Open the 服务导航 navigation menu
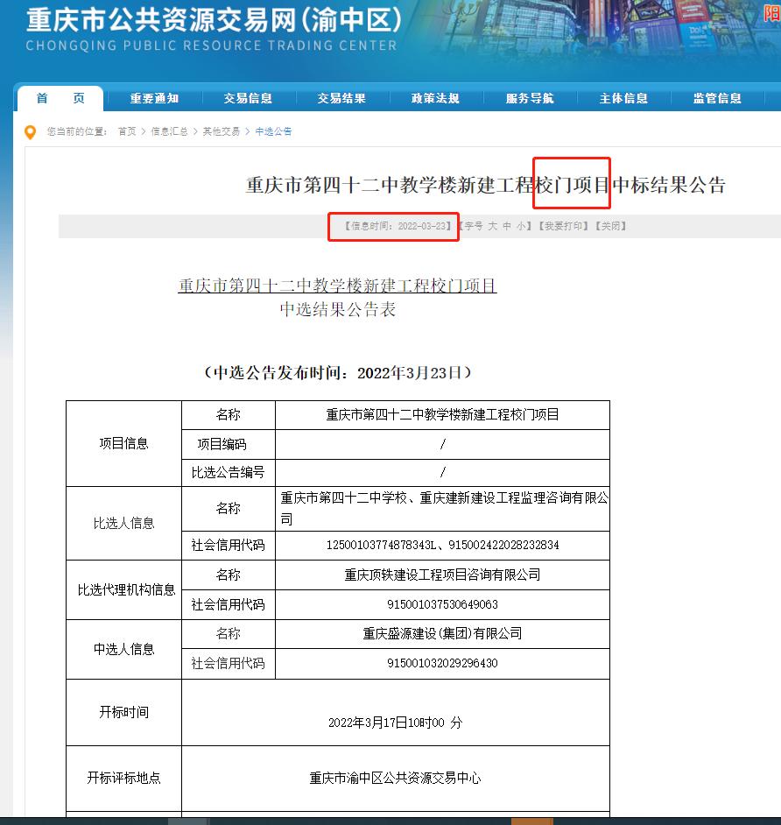This screenshot has height=825, width=781. pyautogui.click(x=527, y=99)
